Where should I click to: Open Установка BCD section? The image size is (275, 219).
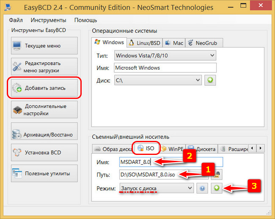44,152
